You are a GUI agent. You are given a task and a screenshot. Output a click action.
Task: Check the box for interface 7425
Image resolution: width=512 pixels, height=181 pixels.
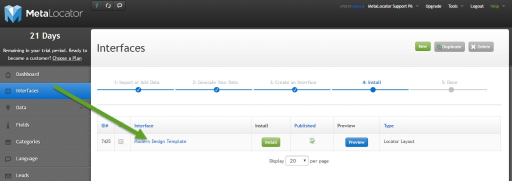pyautogui.click(x=121, y=142)
